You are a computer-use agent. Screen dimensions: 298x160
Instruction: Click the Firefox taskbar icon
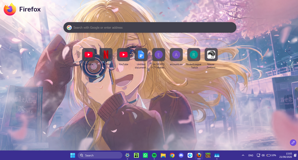point(199,156)
